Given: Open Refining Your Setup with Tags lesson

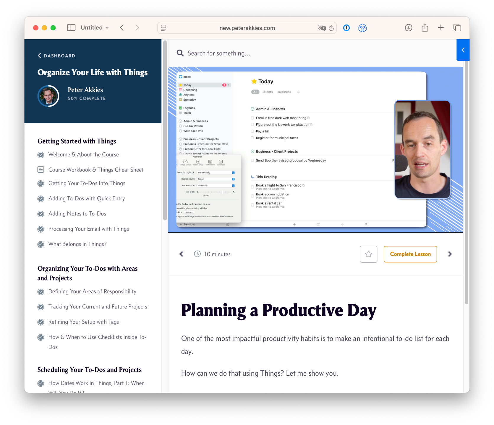Looking at the screenshot, I should point(84,322).
